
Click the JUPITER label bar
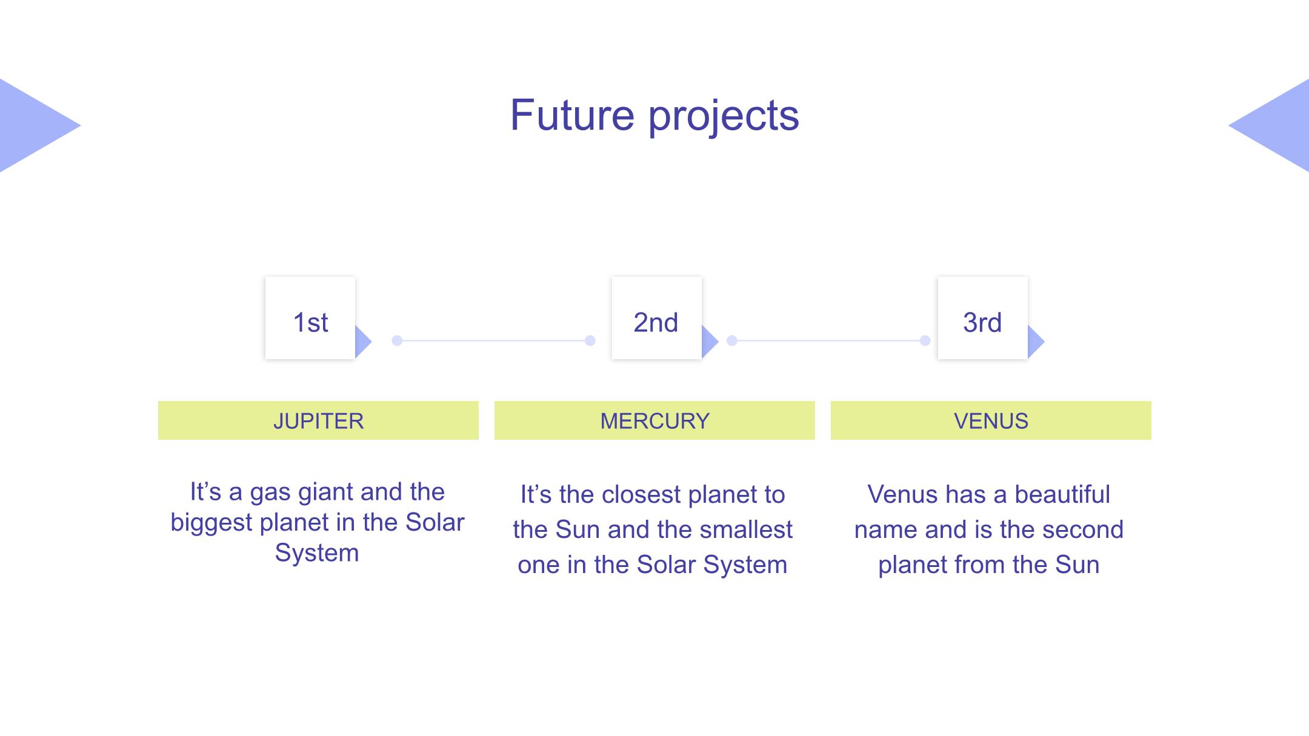pos(318,420)
